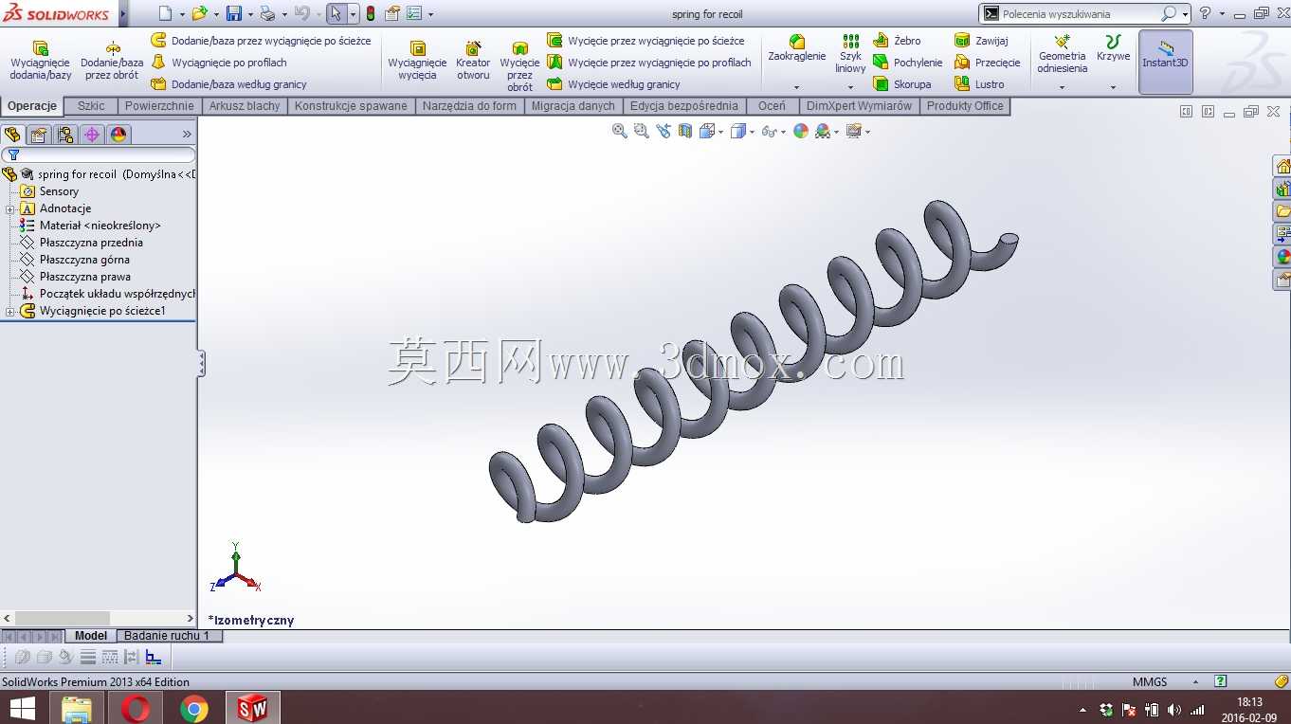Save the part with the floppy disk icon
This screenshot has height=724, width=1291.
233,13
